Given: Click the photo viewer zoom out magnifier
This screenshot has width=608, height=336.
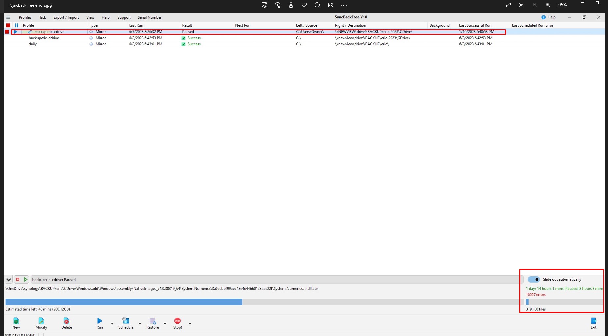Looking at the screenshot, I should [535, 5].
